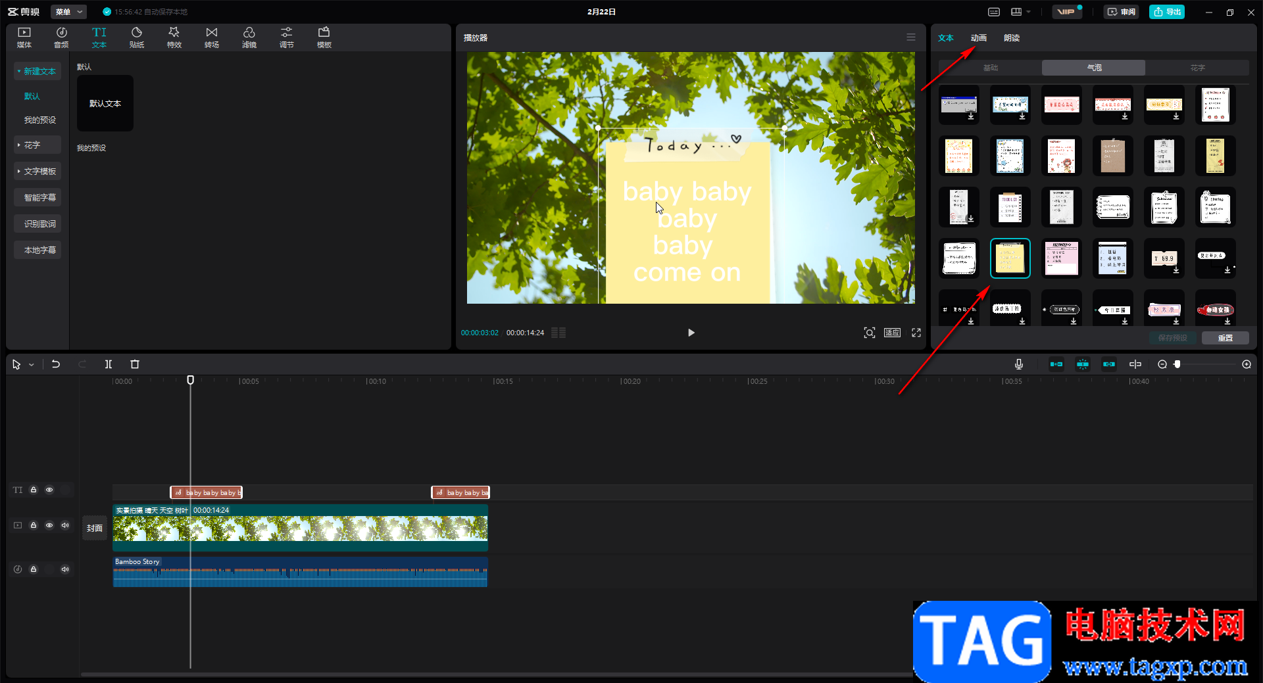1263x683 pixels.
Task: Click the capture frame focus icon in player
Action: [x=870, y=333]
